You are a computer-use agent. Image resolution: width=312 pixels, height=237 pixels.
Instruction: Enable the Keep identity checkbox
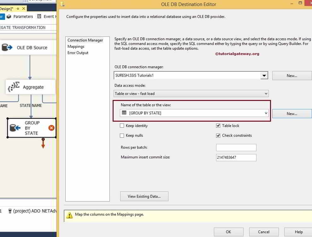(x=122, y=126)
